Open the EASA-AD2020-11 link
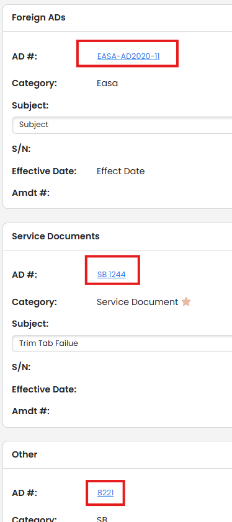232x522 pixels. click(128, 56)
